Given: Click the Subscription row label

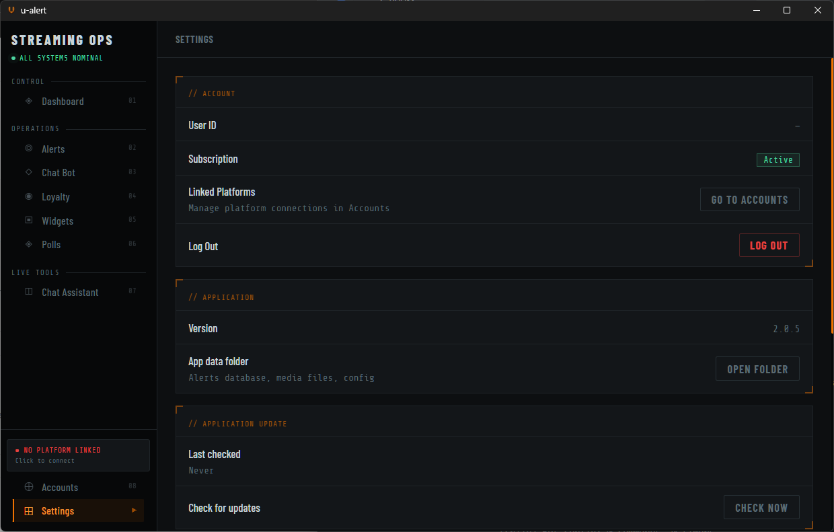Looking at the screenshot, I should [x=213, y=159].
